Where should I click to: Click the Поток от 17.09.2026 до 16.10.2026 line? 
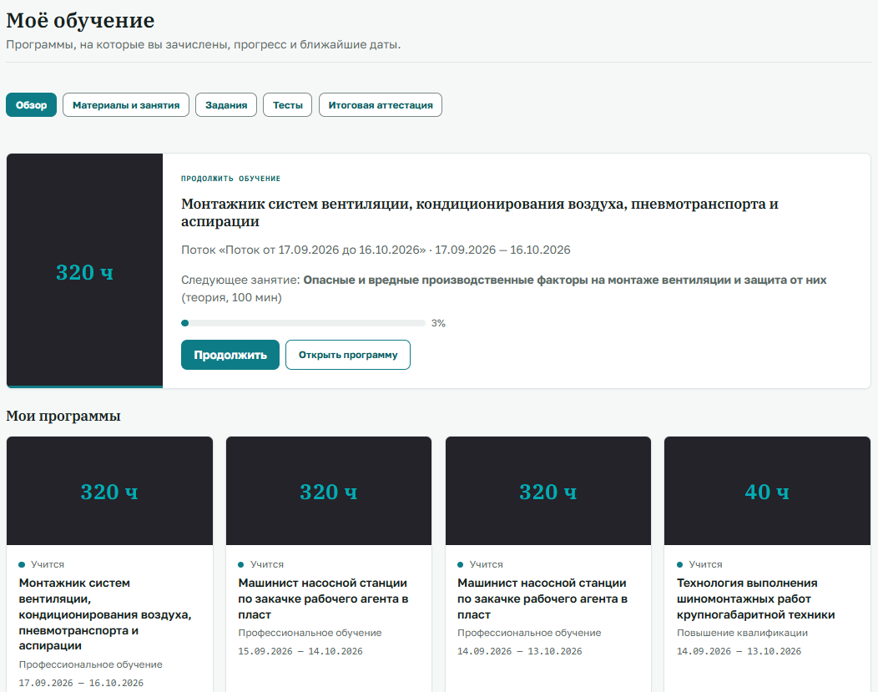click(376, 250)
